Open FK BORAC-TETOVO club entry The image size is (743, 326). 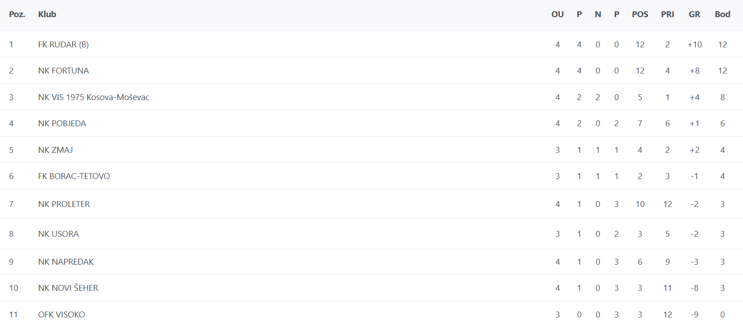pos(74,176)
